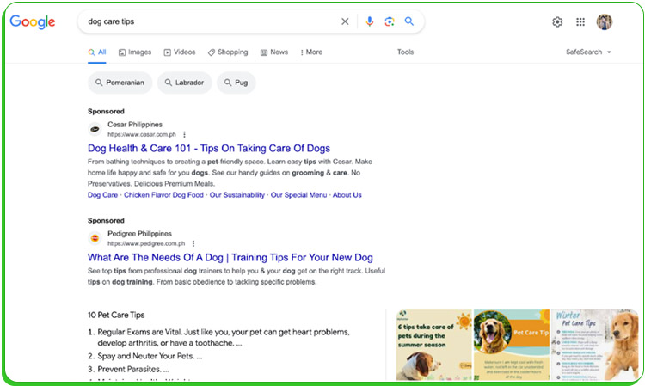Click the https://www.cesar.com.ph URL

tap(142, 134)
